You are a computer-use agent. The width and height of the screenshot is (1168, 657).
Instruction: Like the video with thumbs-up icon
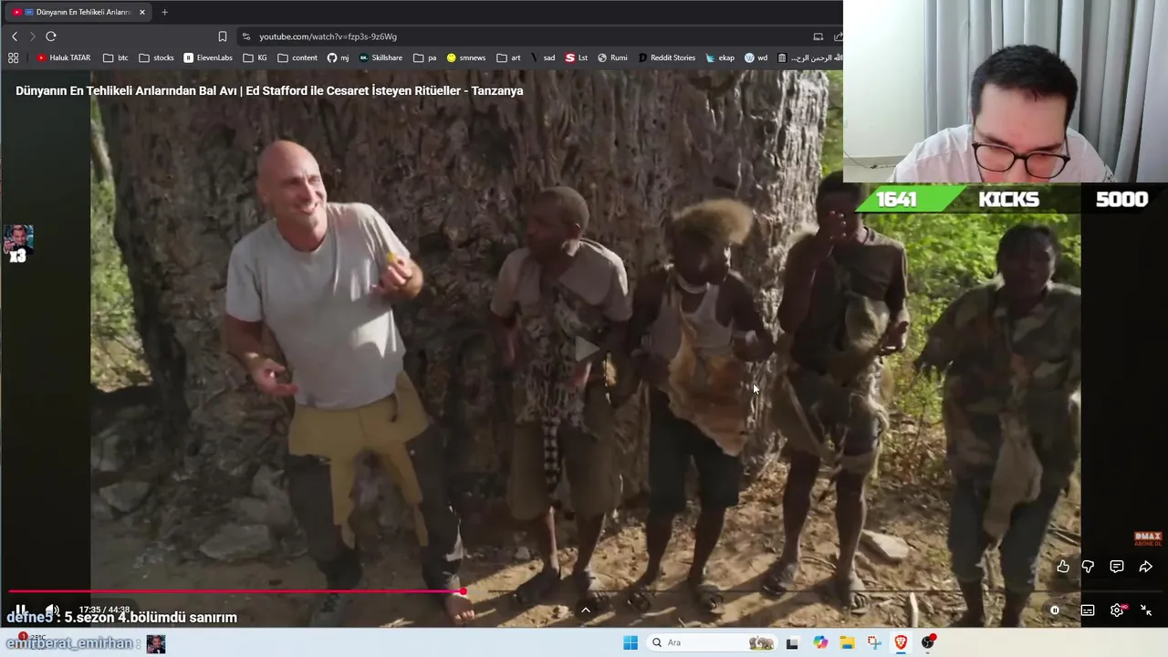tap(1063, 567)
